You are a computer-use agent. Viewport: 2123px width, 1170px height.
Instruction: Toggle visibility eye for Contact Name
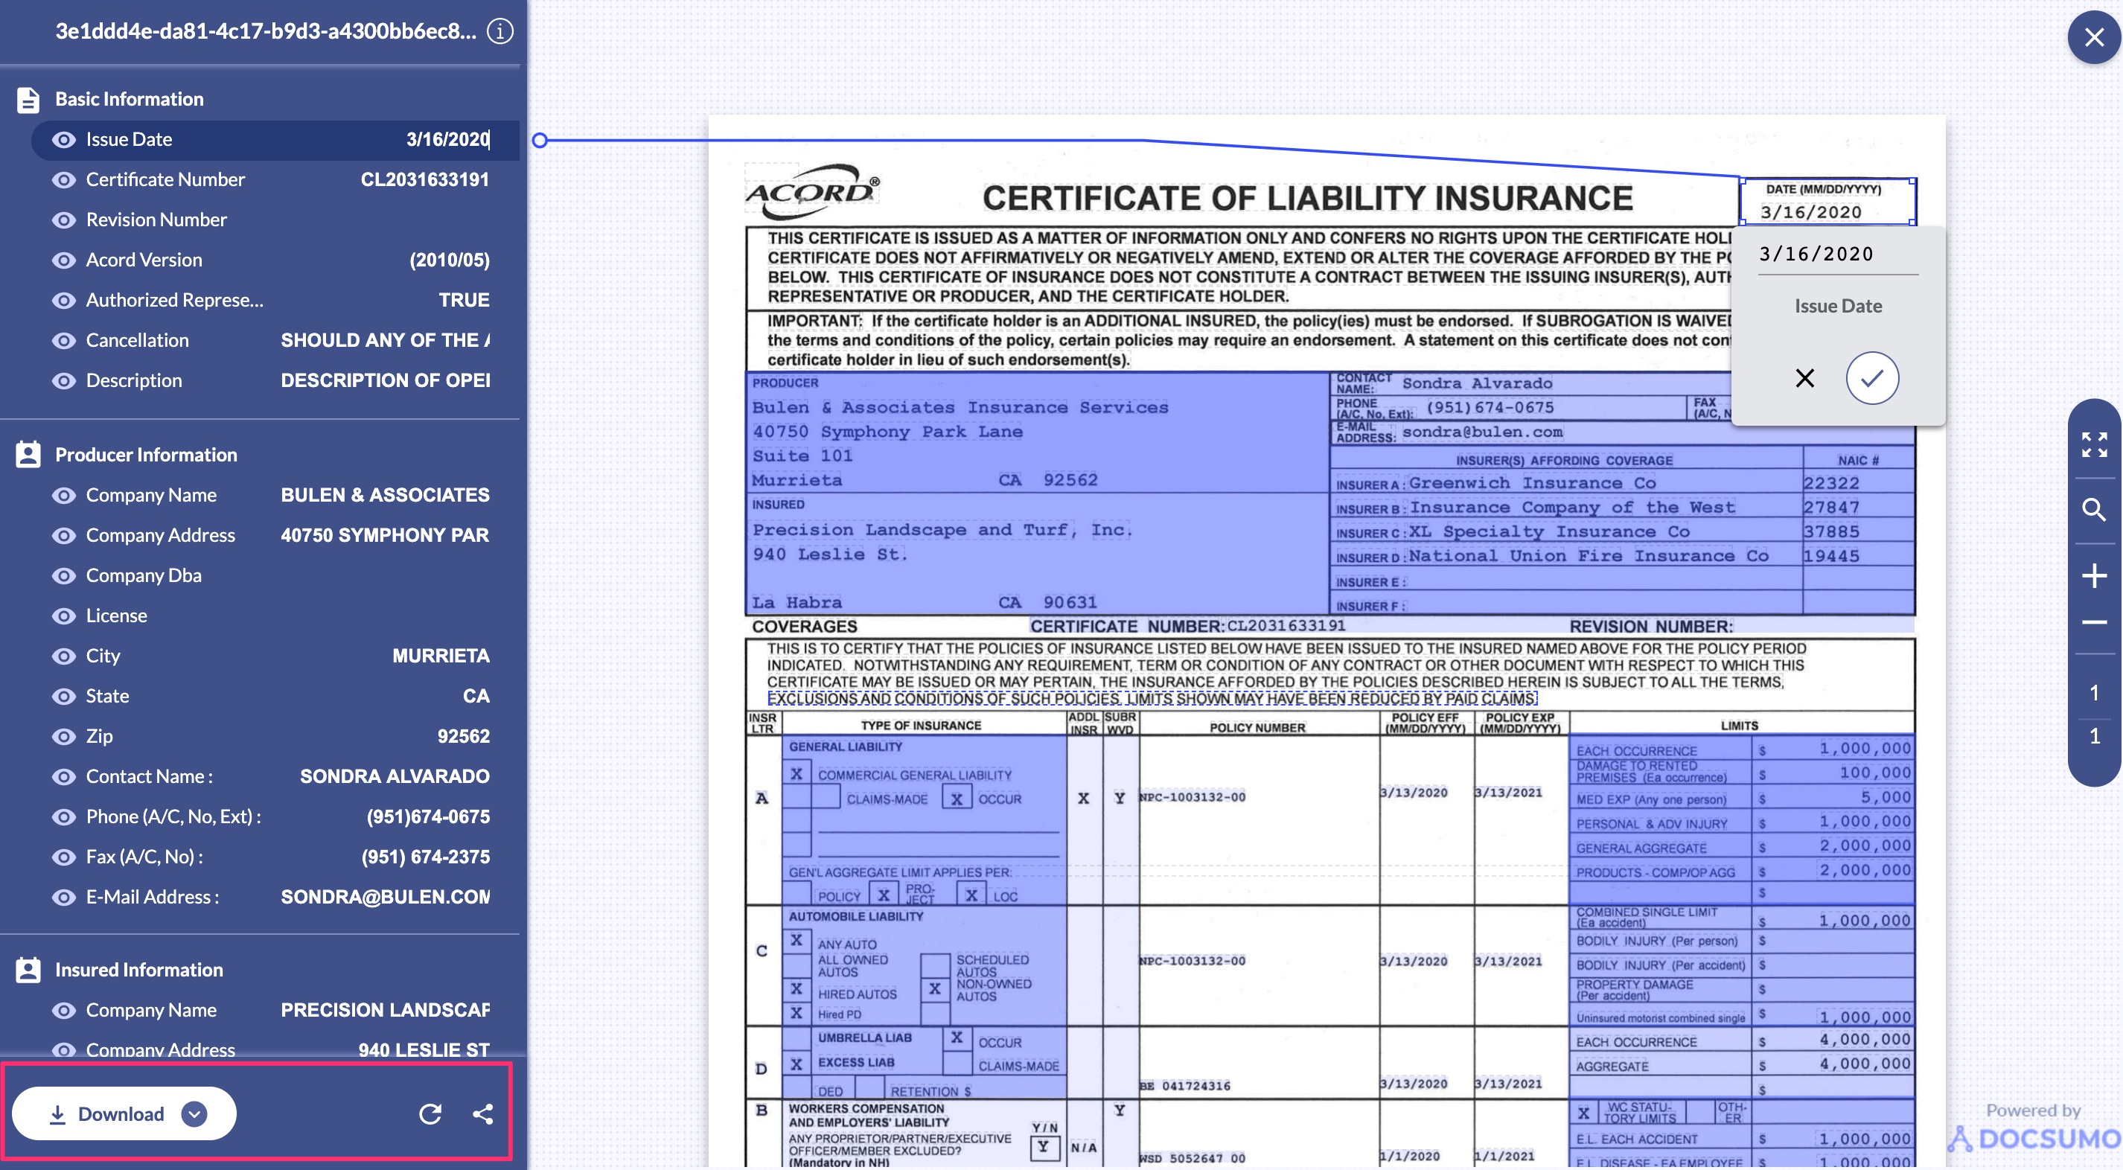coord(63,777)
